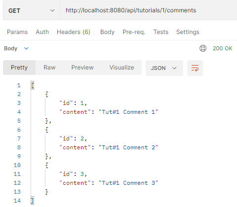The width and height of the screenshot is (237, 207).
Task: Open the GET method dropdown
Action: (32, 10)
